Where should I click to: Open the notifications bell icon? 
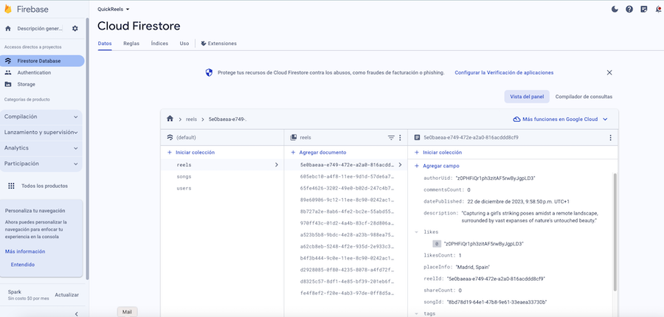point(658,9)
